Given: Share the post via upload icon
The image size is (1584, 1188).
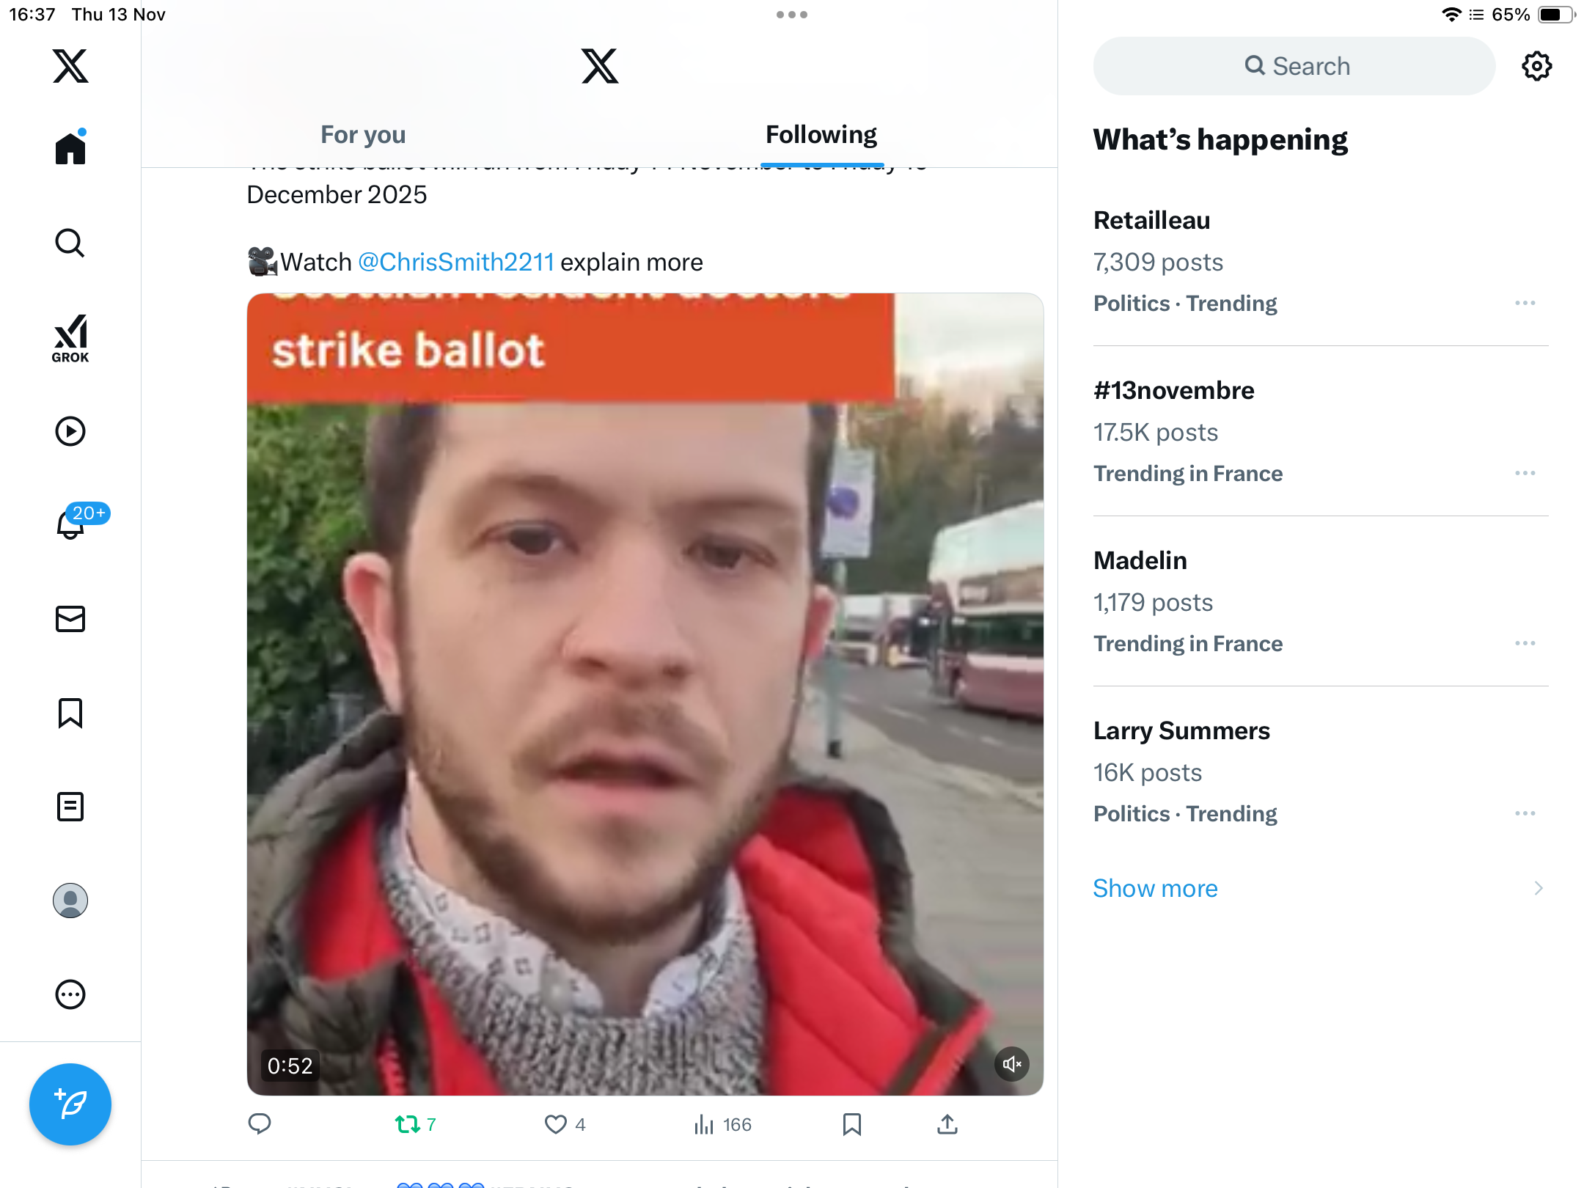Looking at the screenshot, I should (947, 1124).
